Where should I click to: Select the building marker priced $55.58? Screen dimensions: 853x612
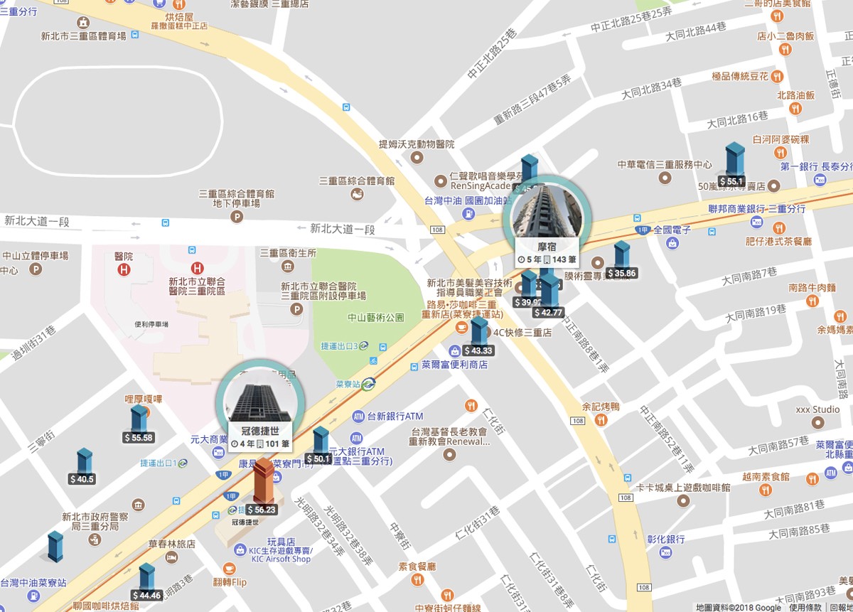point(139,424)
